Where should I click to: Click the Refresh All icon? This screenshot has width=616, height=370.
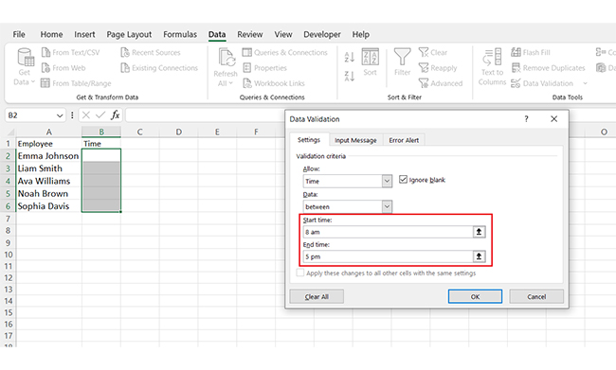click(226, 58)
